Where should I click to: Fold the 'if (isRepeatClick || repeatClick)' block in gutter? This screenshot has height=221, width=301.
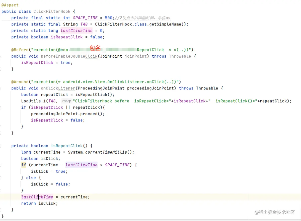1,107
